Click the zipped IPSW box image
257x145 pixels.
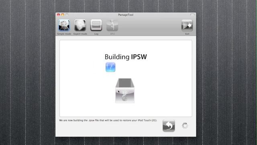click(x=125, y=91)
